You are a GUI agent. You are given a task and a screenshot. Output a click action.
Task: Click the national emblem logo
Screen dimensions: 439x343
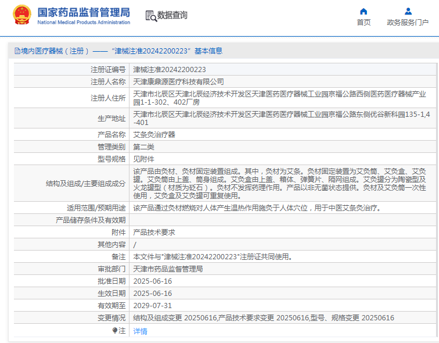pyautogui.click(x=22, y=15)
